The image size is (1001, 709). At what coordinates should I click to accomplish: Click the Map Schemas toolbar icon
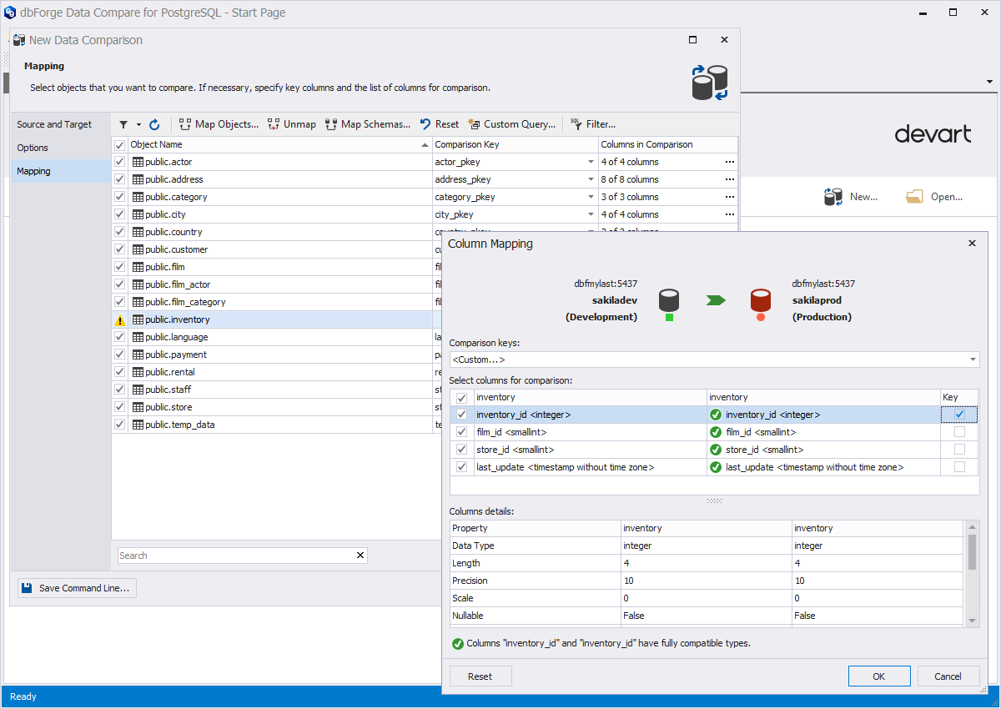pos(331,124)
